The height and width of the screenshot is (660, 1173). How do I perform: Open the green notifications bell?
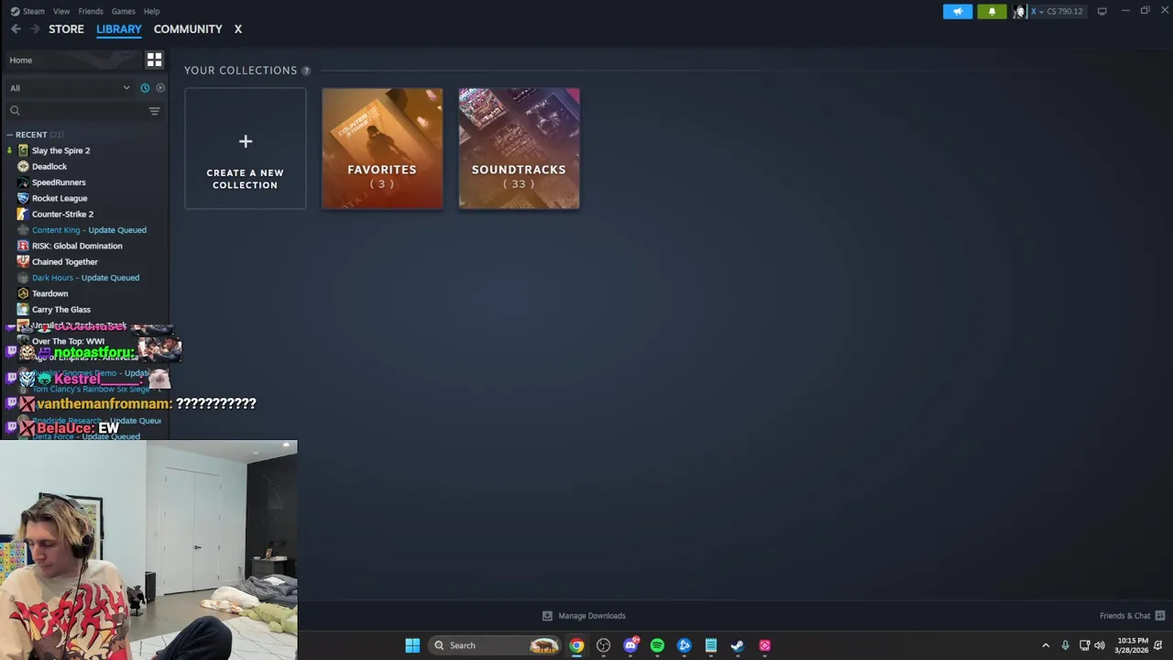pos(992,11)
